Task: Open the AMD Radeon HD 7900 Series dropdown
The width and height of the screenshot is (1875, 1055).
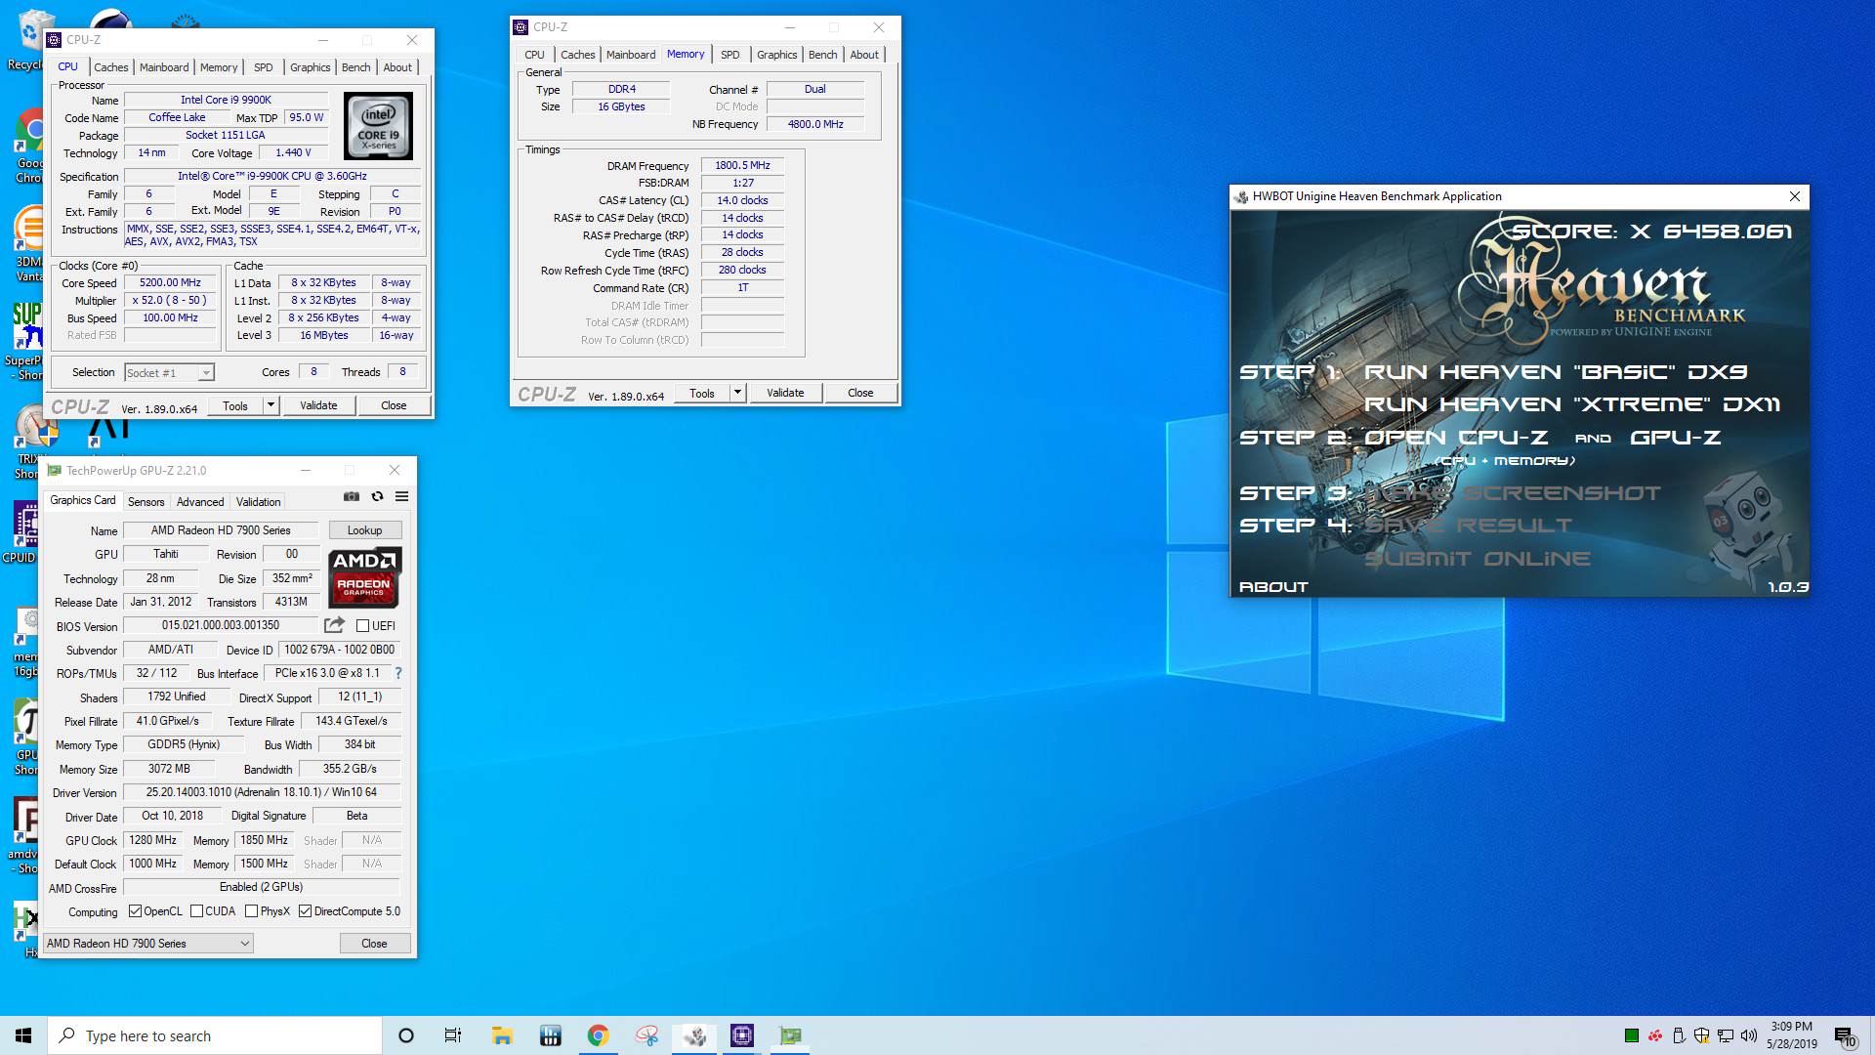Action: 148,943
